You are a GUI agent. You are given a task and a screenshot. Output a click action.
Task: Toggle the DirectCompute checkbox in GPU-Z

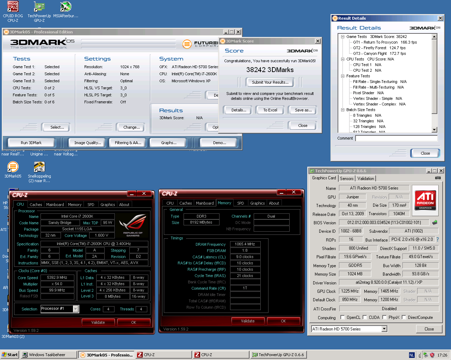pos(404,317)
